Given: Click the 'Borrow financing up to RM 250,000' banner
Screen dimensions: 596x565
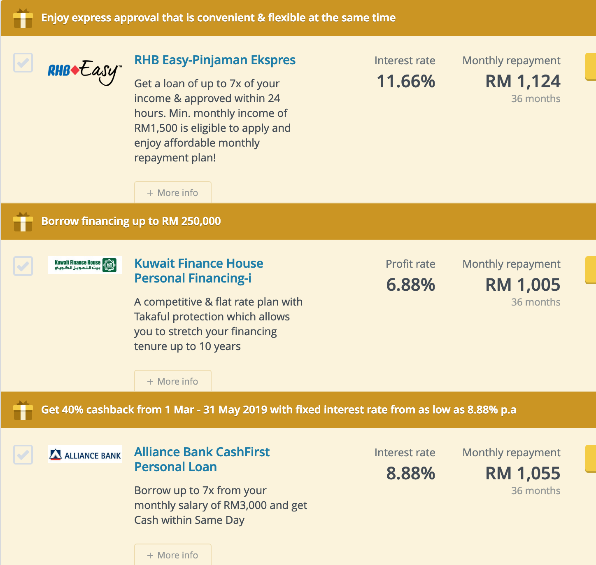Looking at the screenshot, I should (131, 222).
